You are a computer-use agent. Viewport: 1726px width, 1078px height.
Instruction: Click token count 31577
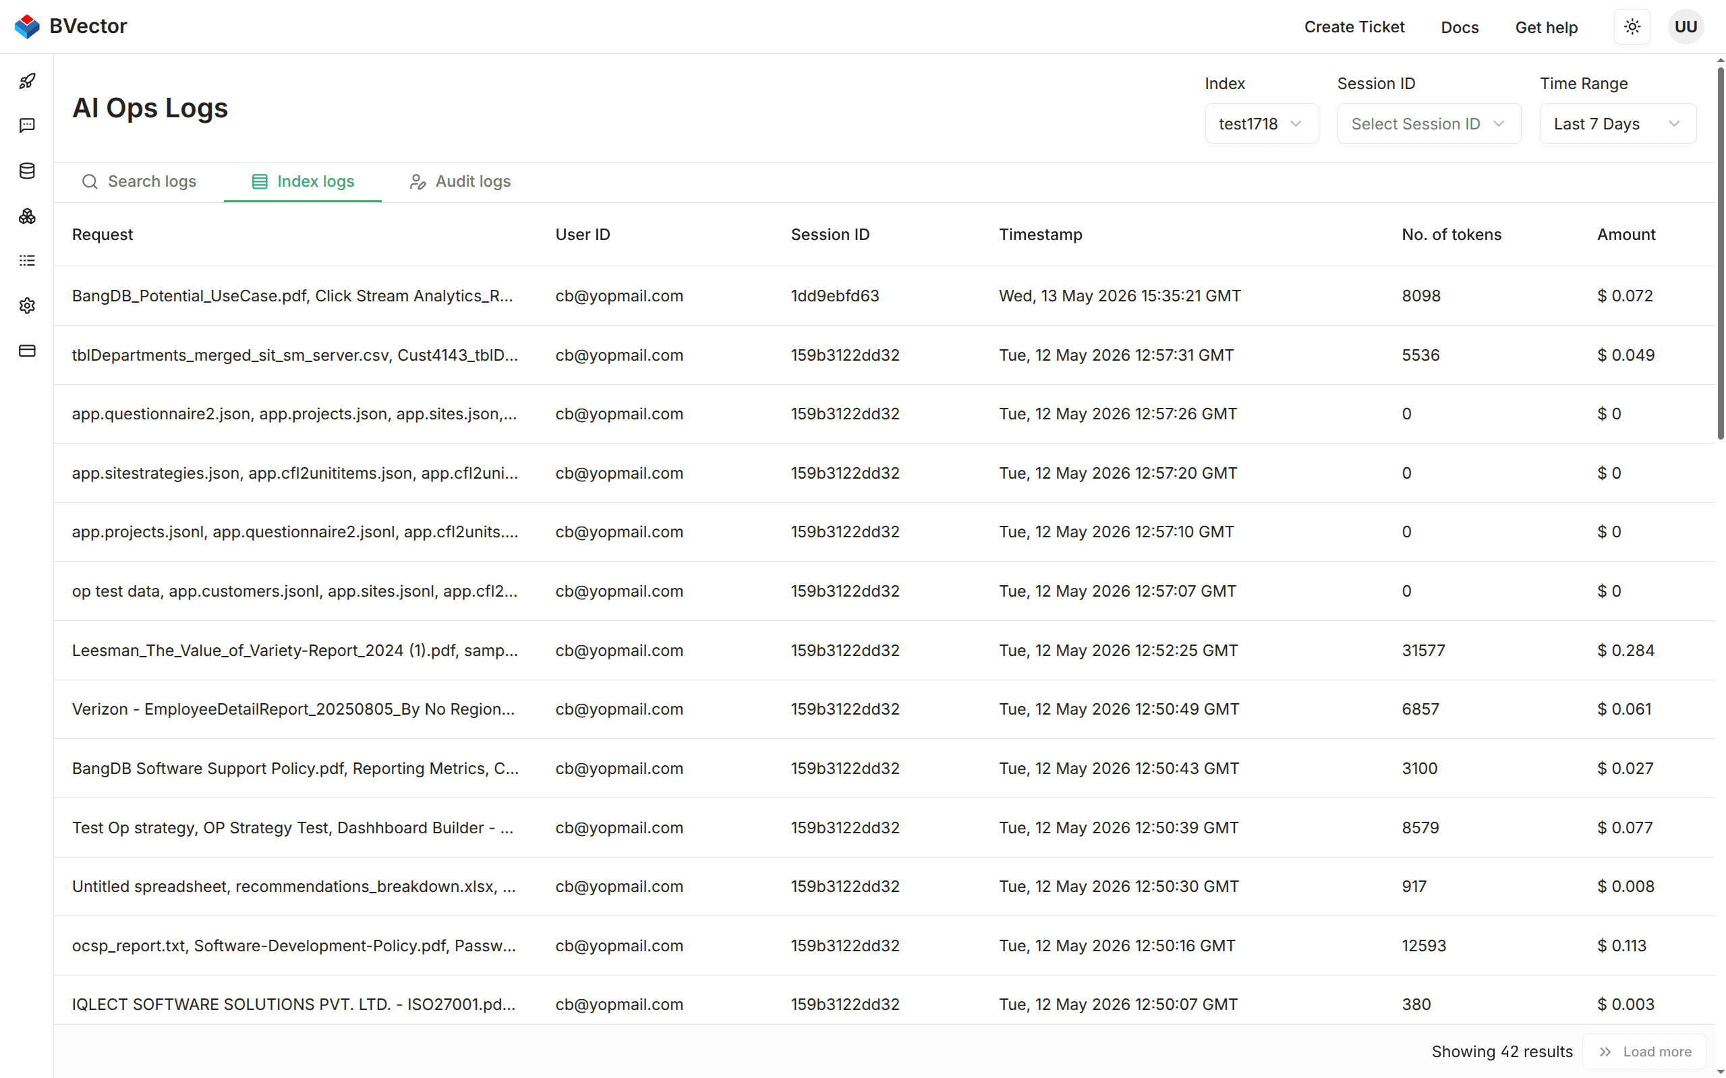coord(1423,650)
